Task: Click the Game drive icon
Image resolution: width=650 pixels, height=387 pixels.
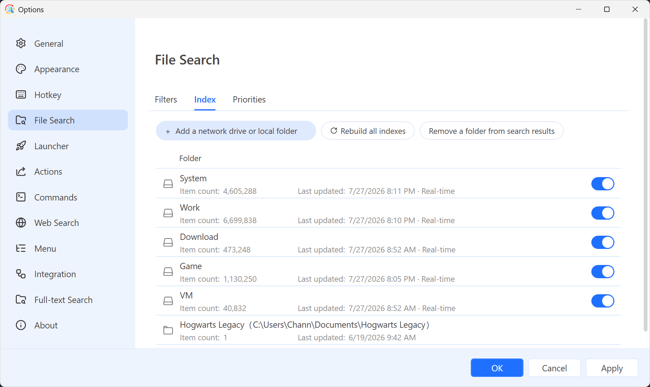Action: pos(168,272)
